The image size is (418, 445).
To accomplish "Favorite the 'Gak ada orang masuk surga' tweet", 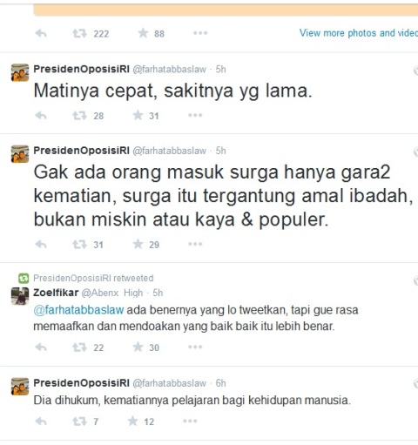I will (138, 244).
